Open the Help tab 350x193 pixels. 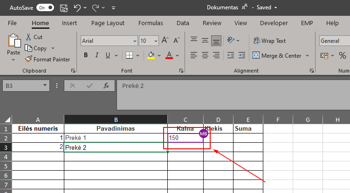[332, 23]
